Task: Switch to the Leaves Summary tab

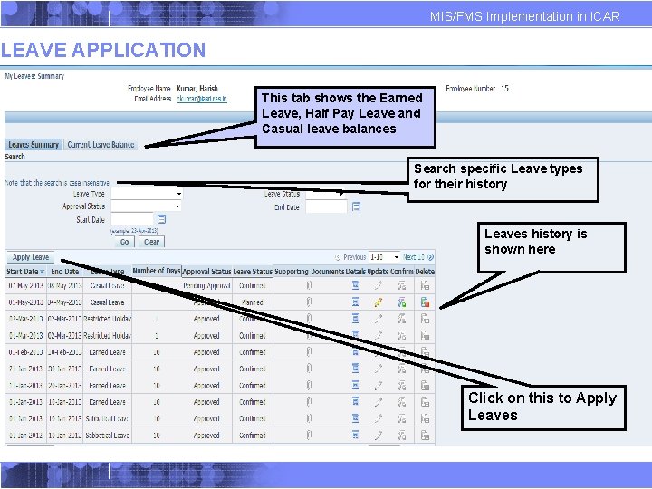Action: (34, 144)
